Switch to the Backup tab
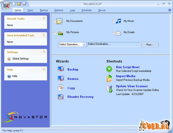The height and width of the screenshot is (133, 173). point(44,10)
